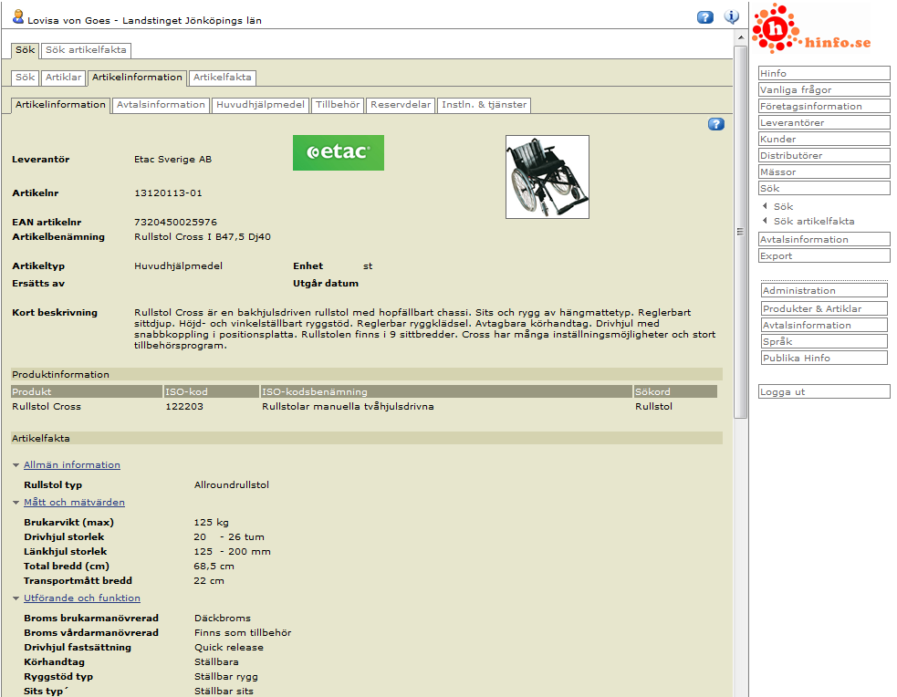Click the ISO-kod column header

click(212, 391)
